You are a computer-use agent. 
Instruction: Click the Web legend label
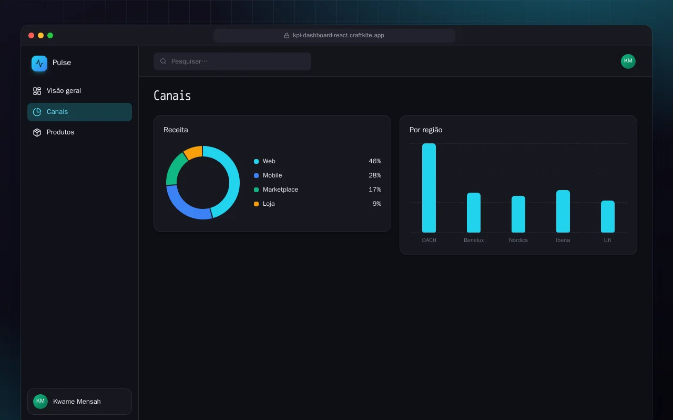click(x=269, y=161)
